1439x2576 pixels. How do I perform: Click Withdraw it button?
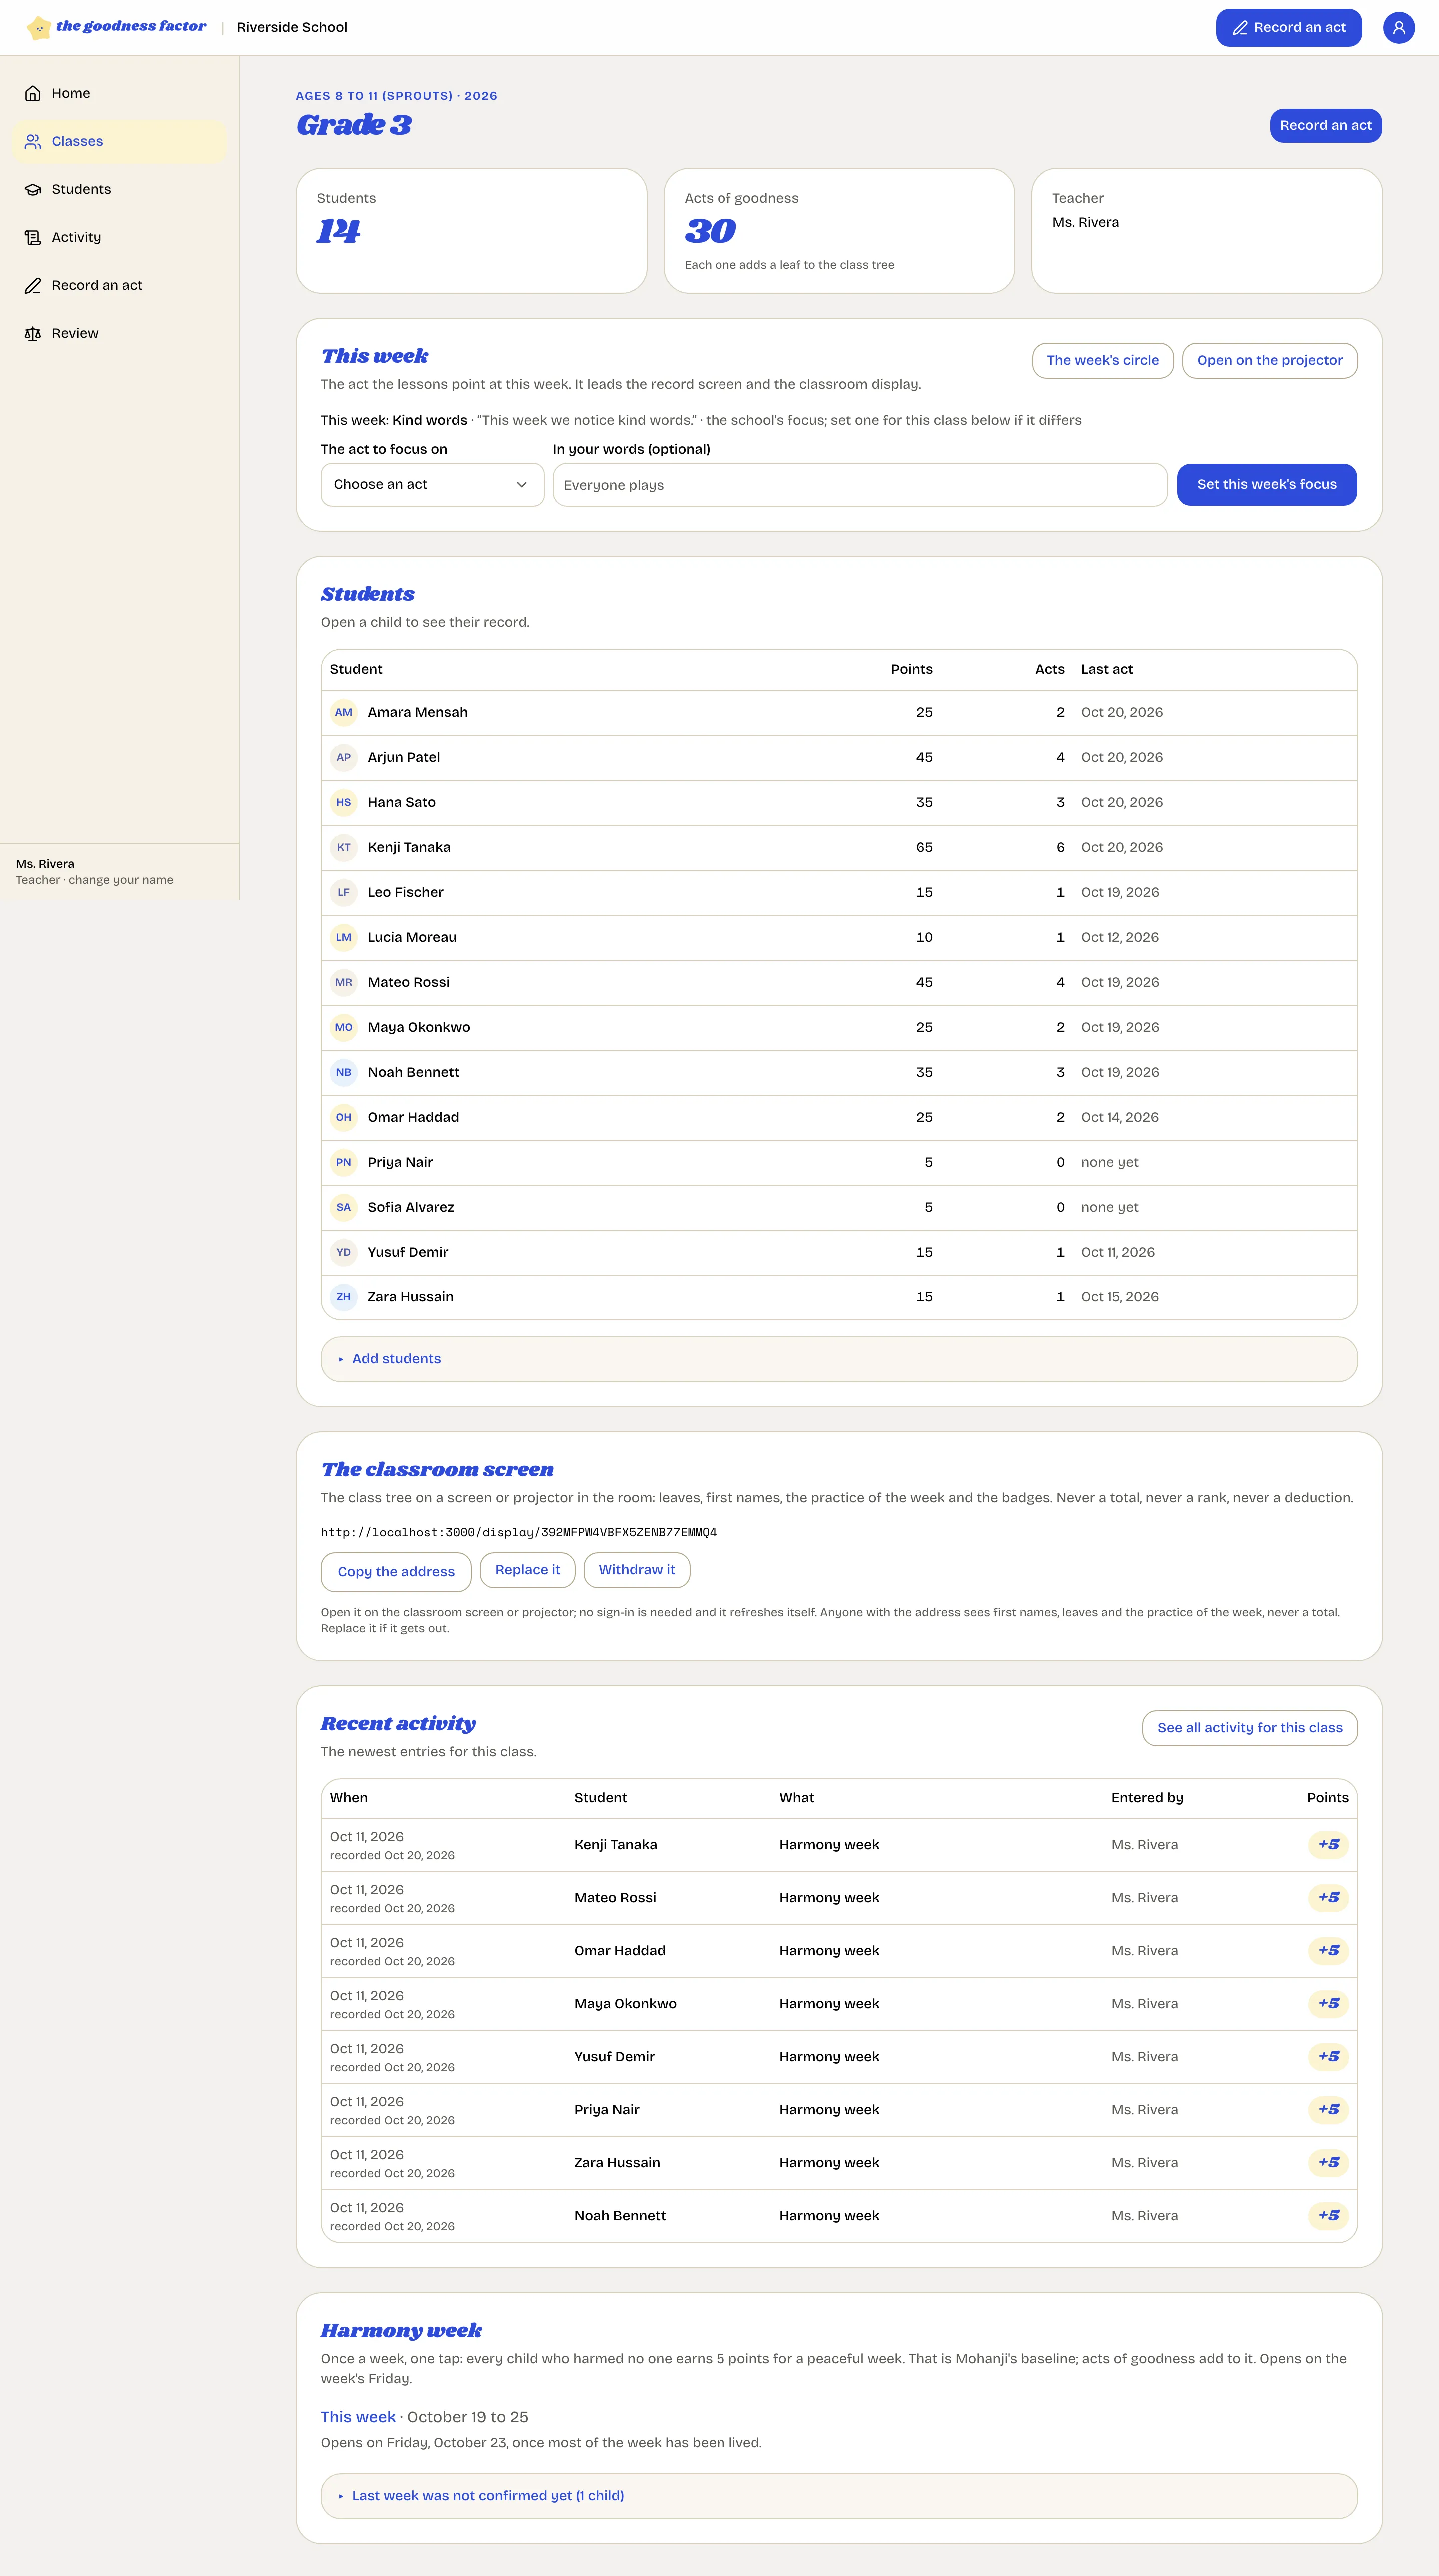636,1570
